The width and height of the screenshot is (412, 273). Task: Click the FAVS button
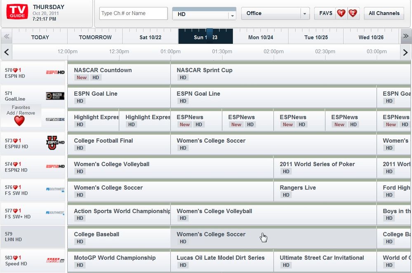click(x=325, y=13)
